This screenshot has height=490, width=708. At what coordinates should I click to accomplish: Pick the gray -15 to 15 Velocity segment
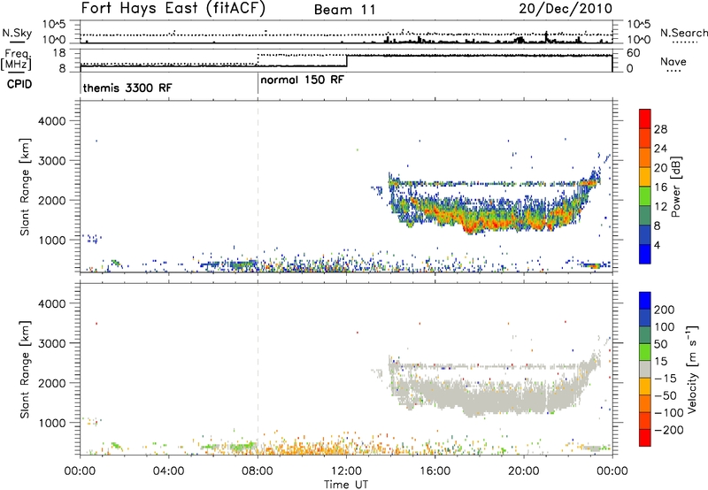[645, 369]
